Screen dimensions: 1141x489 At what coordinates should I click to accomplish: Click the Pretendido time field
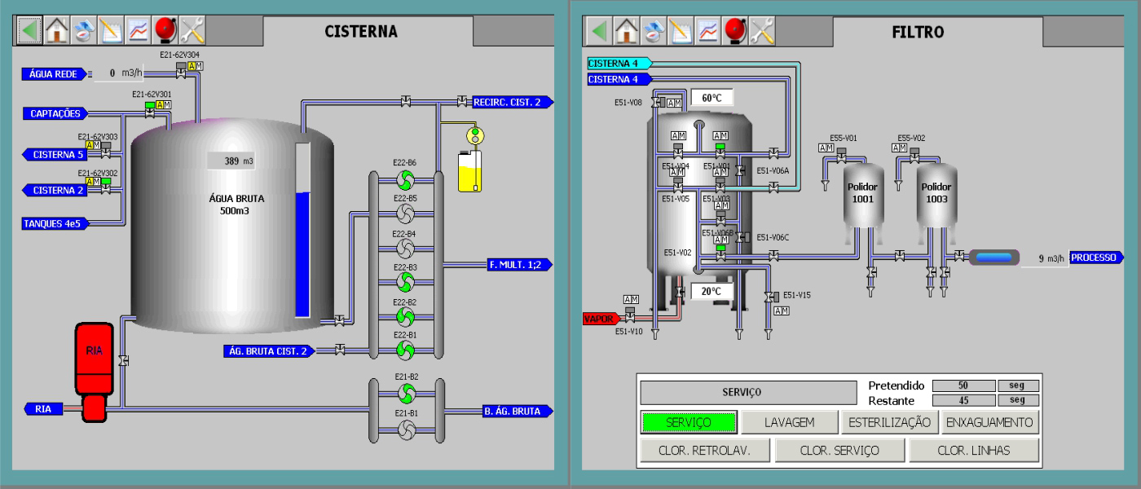(x=963, y=385)
